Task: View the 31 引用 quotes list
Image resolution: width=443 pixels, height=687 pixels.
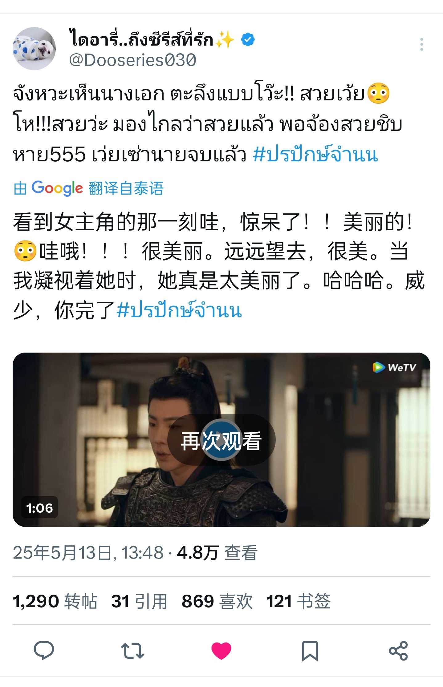Action: (139, 601)
